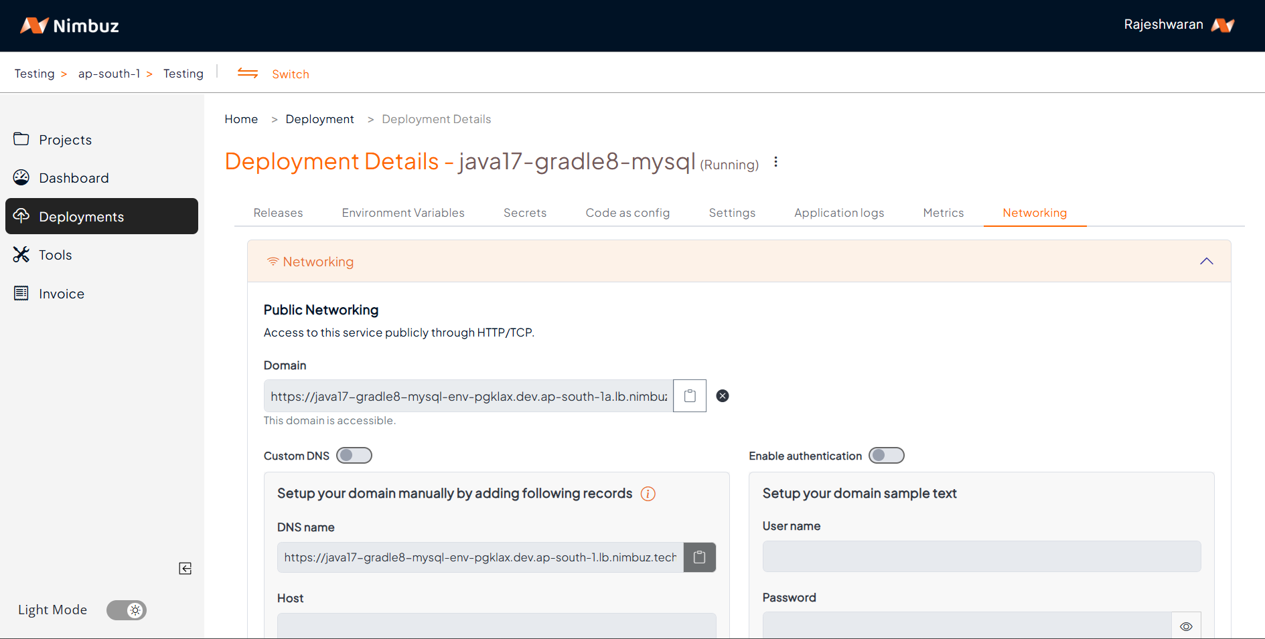Go to Deployment breadcrumb link
The height and width of the screenshot is (639, 1265).
[x=319, y=119]
